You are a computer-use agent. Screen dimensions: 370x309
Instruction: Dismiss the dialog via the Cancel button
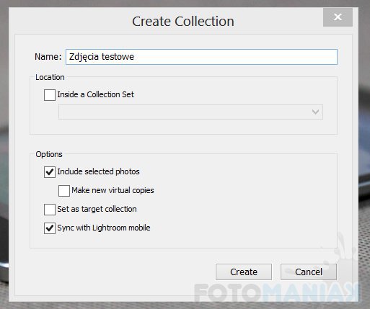pyautogui.click(x=309, y=272)
